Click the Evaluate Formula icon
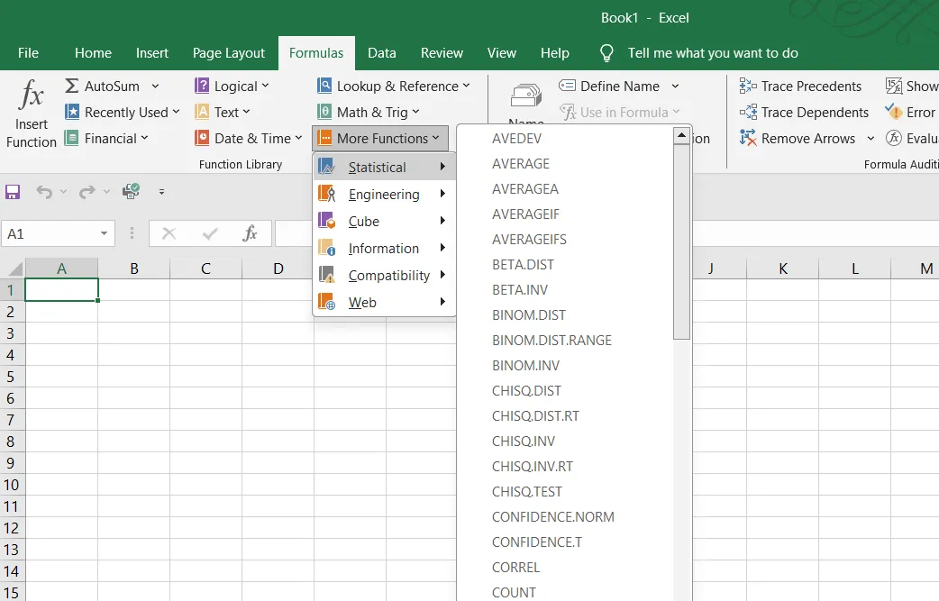Screen dimensions: 939x601 pos(892,138)
